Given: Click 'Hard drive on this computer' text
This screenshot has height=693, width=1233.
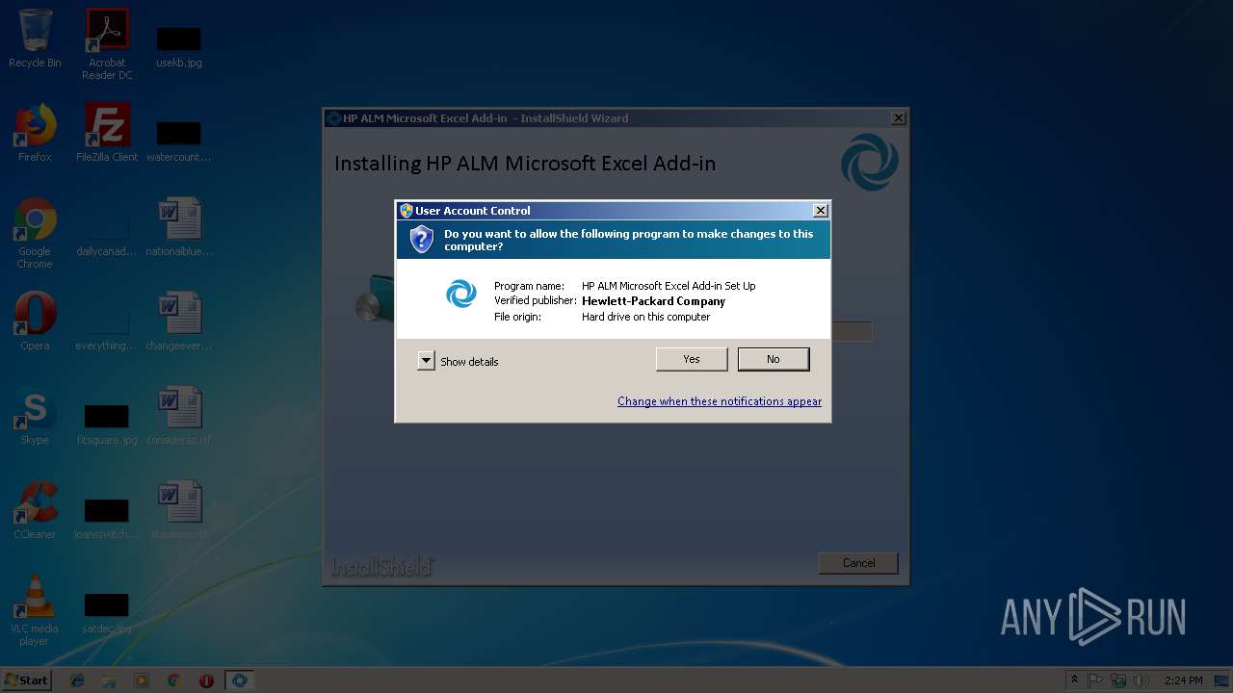Looking at the screenshot, I should (645, 317).
